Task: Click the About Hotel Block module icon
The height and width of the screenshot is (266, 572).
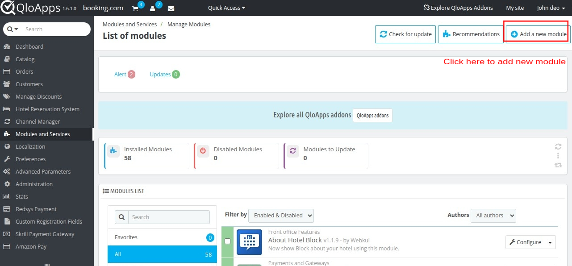Action: click(249, 242)
